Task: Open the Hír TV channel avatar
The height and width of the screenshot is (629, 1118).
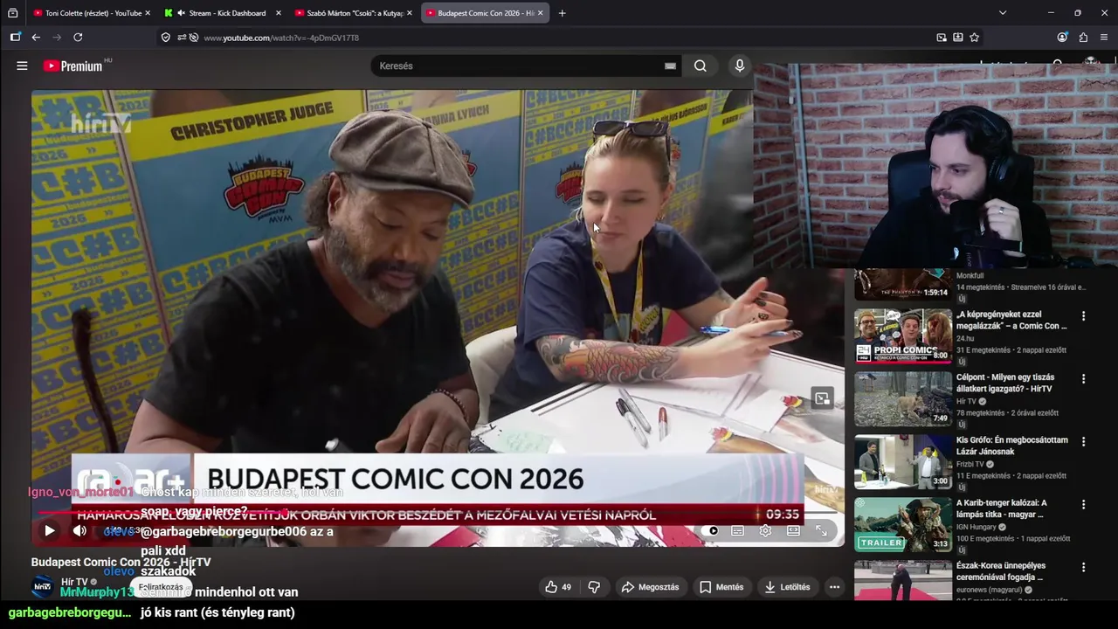Action: tap(42, 587)
